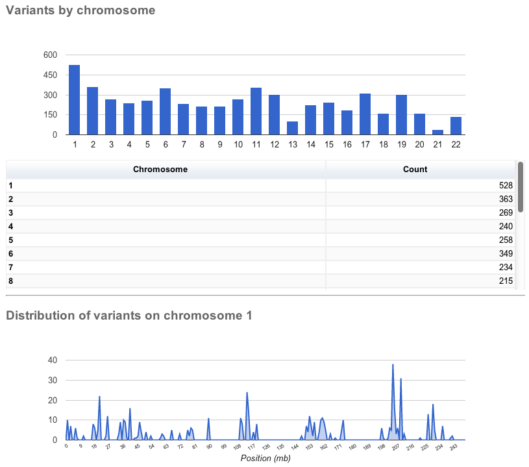Viewport: 529px width, 467px height.
Task: Select the chromosome 6 bar in chart
Action: (x=165, y=112)
